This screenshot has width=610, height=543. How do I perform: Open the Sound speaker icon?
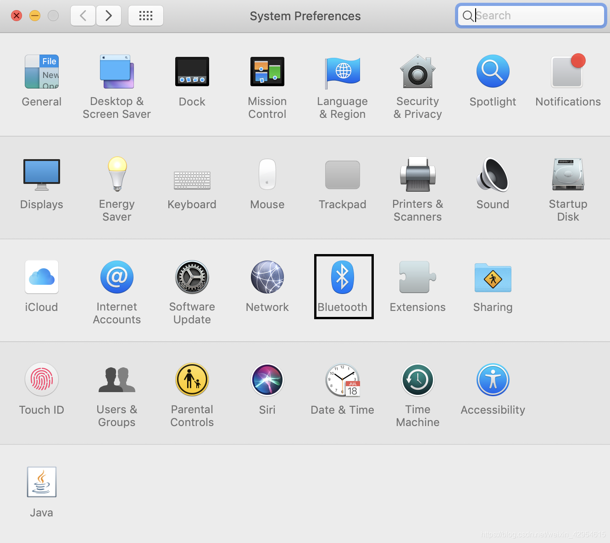tap(493, 174)
